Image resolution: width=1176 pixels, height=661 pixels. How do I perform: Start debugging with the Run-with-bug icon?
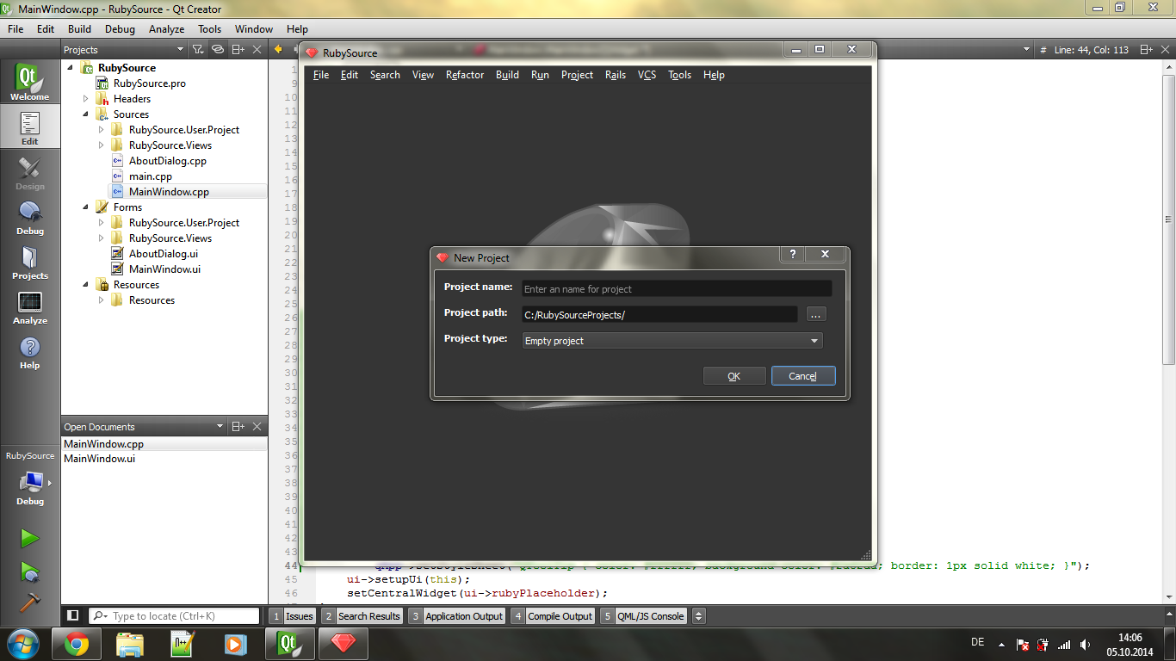click(30, 571)
